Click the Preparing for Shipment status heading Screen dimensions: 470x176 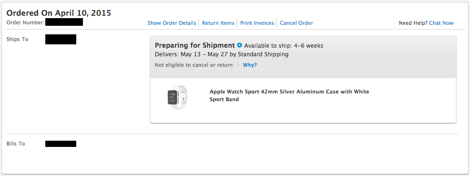tap(194, 46)
